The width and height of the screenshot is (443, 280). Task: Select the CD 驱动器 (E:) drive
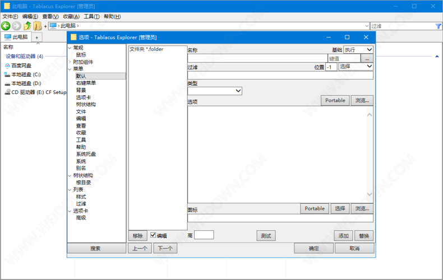click(x=7, y=92)
